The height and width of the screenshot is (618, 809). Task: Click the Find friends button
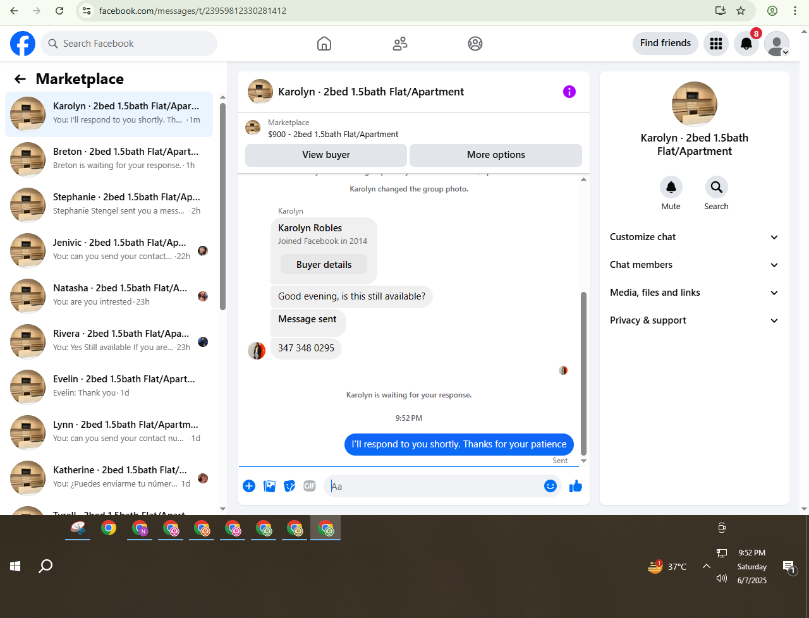coord(666,43)
